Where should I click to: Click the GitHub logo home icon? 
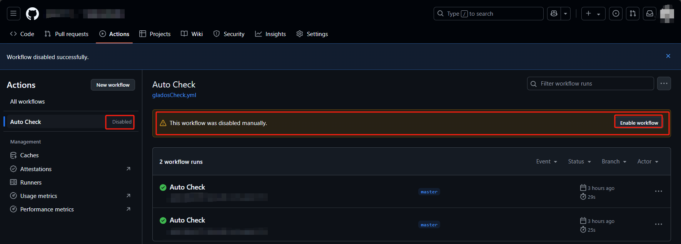pos(32,14)
